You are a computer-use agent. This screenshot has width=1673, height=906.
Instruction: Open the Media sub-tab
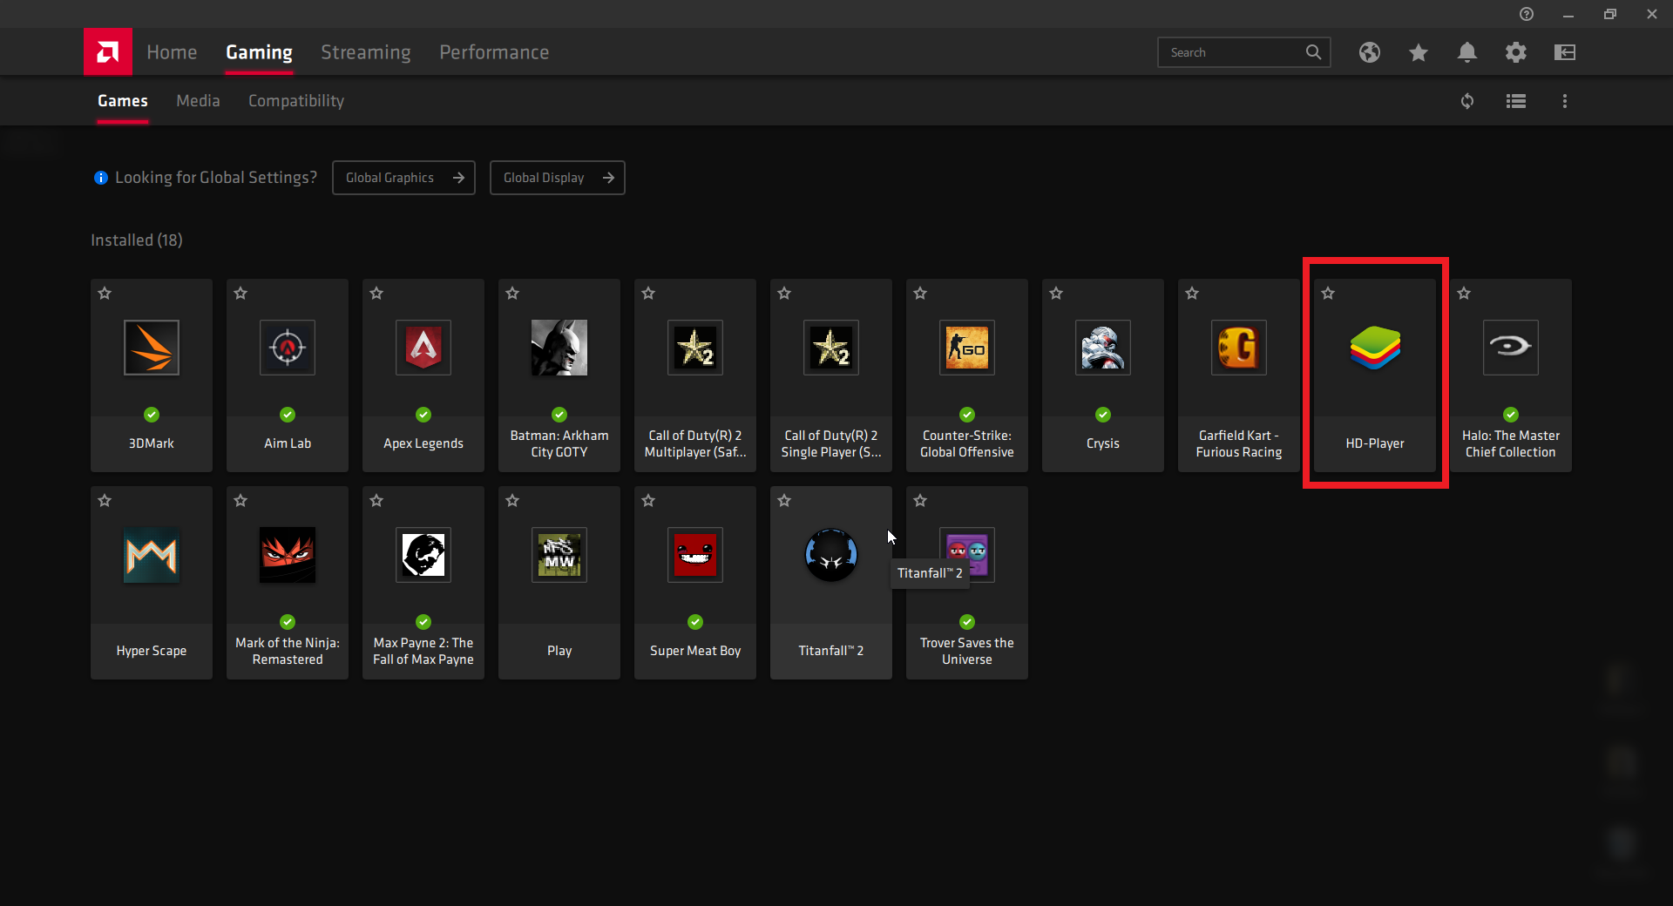[198, 101]
